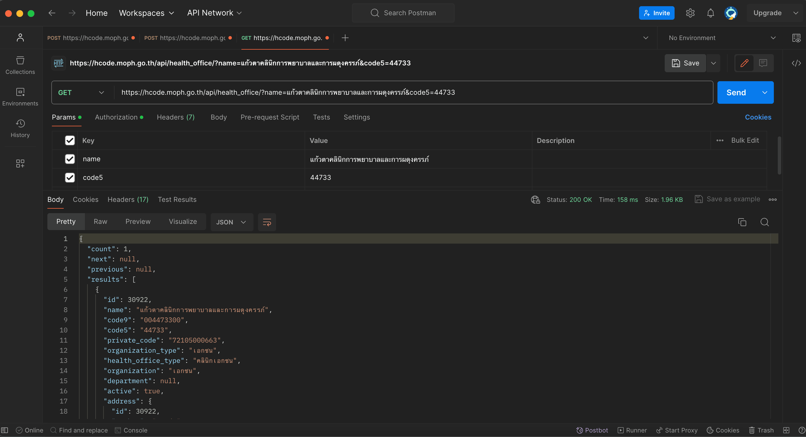Toggle line wrap icon in response
Image resolution: width=806 pixels, height=437 pixels.
pyautogui.click(x=267, y=222)
